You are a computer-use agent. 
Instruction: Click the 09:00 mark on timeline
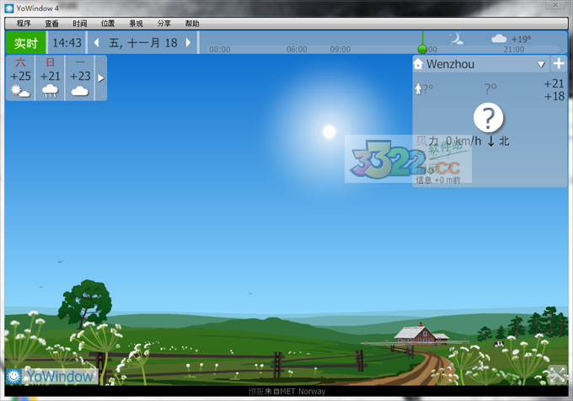(x=340, y=50)
